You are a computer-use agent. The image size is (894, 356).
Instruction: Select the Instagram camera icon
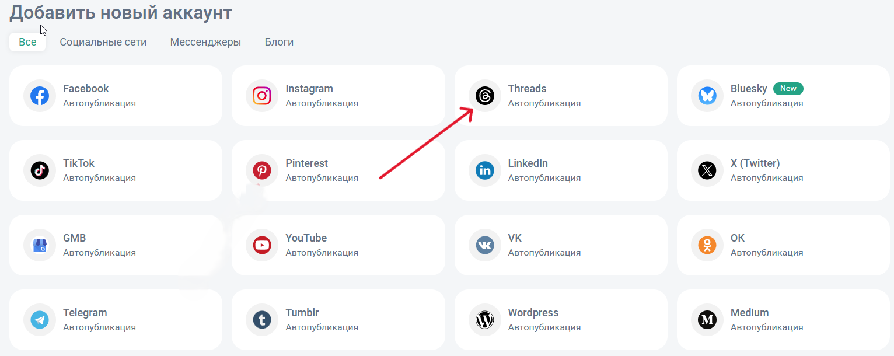(x=262, y=96)
